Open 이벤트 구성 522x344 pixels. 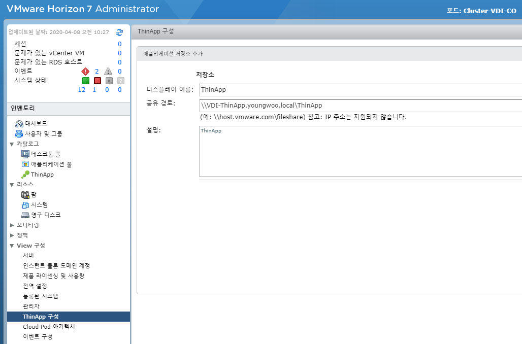(38, 337)
